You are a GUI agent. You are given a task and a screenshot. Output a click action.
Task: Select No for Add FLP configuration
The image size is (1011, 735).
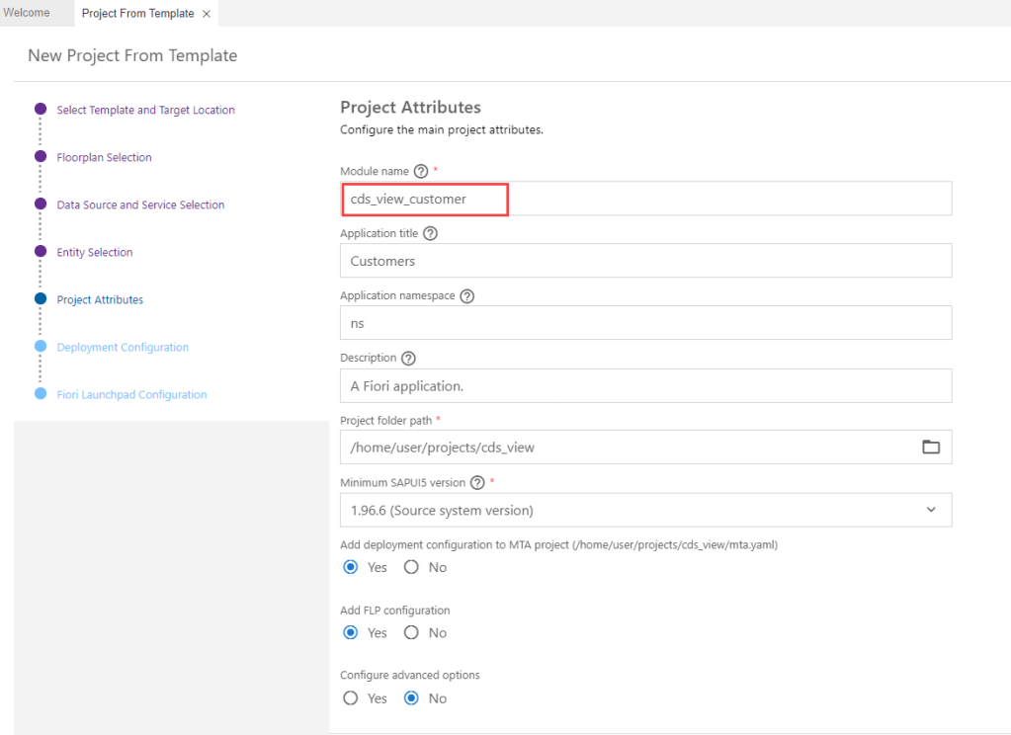412,632
